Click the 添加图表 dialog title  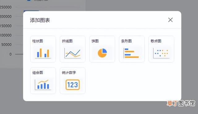40,20
